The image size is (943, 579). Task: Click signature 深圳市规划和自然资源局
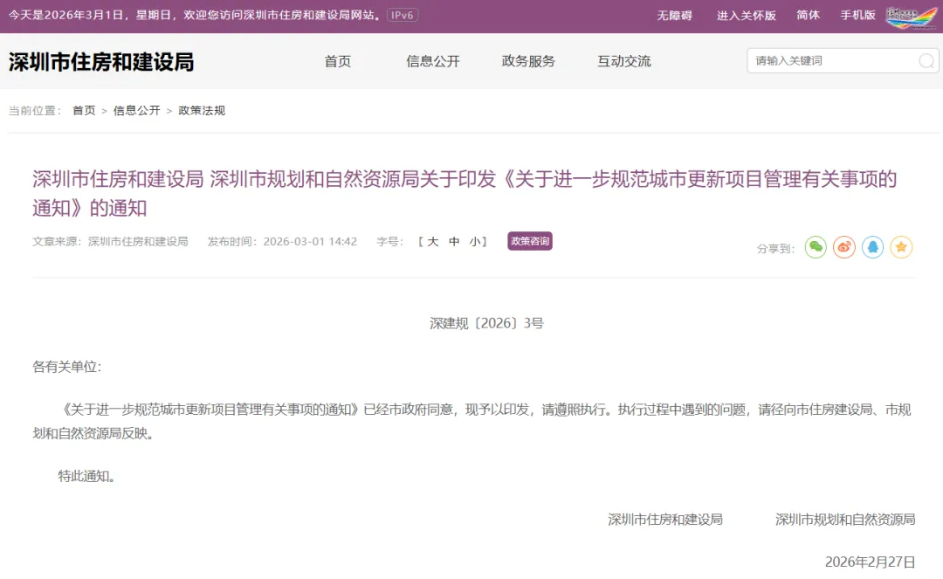coord(845,520)
